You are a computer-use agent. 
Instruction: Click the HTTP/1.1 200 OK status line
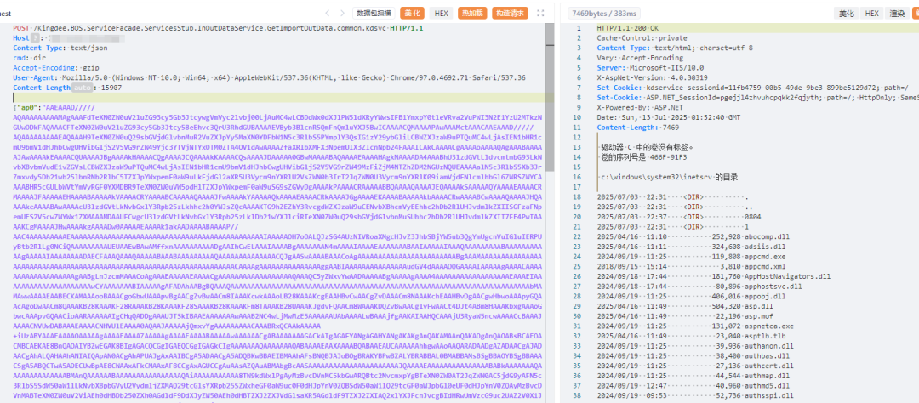click(627, 28)
